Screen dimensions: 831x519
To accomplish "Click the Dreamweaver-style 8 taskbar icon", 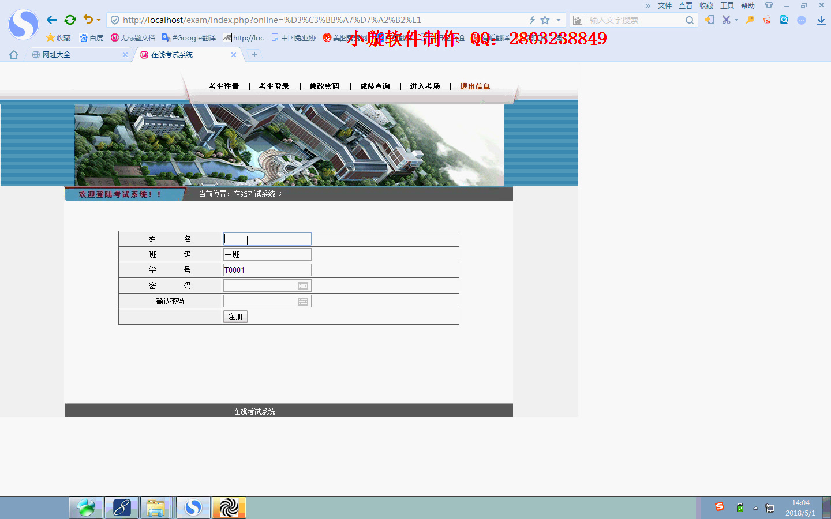I will click(x=122, y=507).
